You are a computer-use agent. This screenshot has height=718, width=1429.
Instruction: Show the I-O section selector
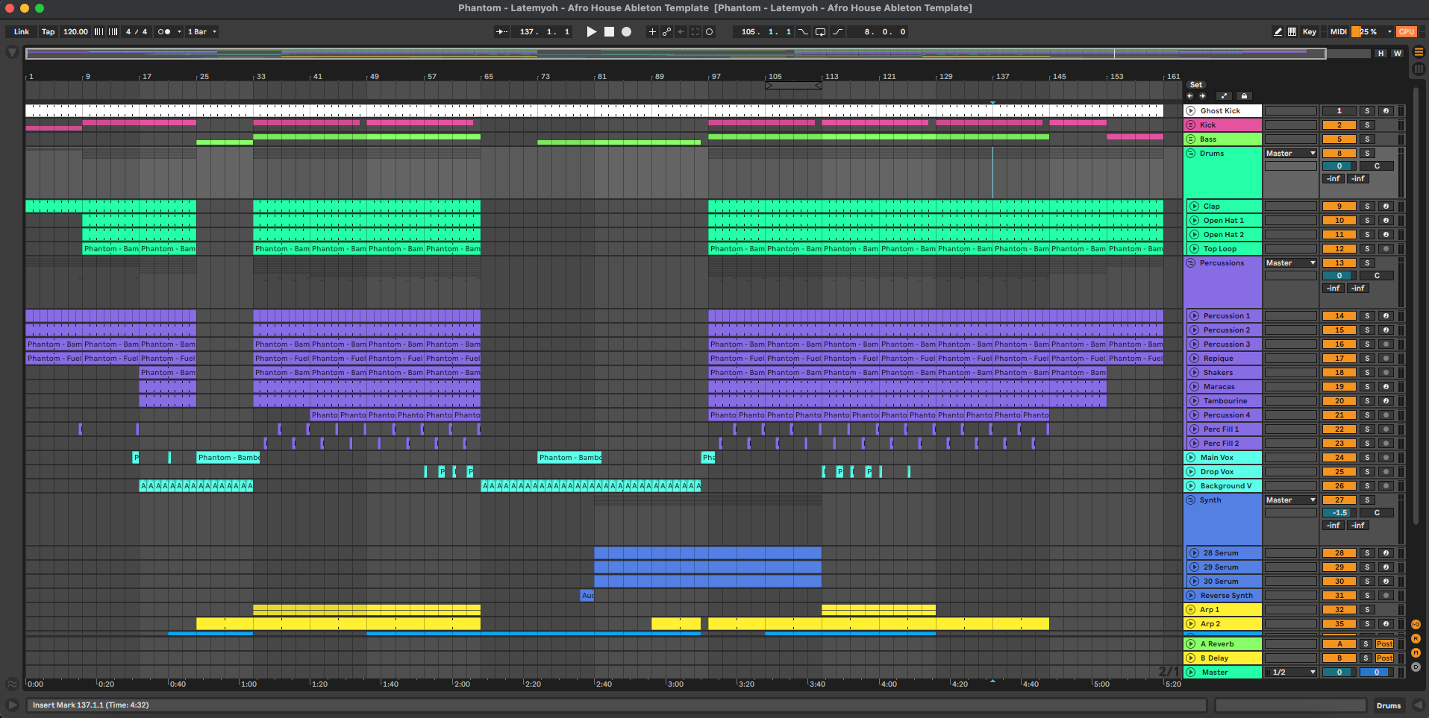1416,625
